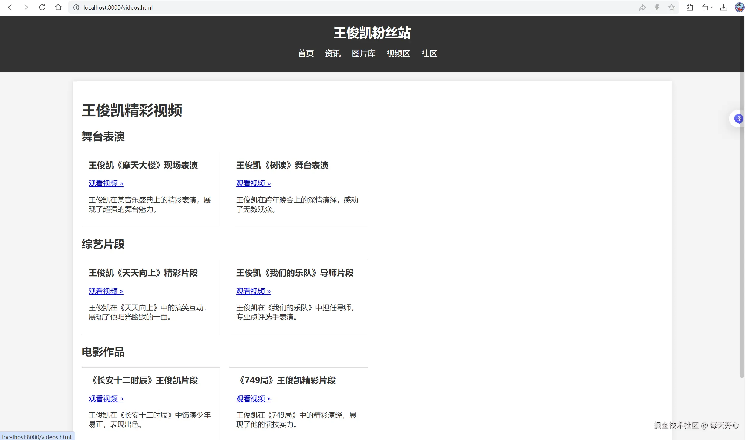
Task: Open the user profile avatar
Action: (739, 7)
